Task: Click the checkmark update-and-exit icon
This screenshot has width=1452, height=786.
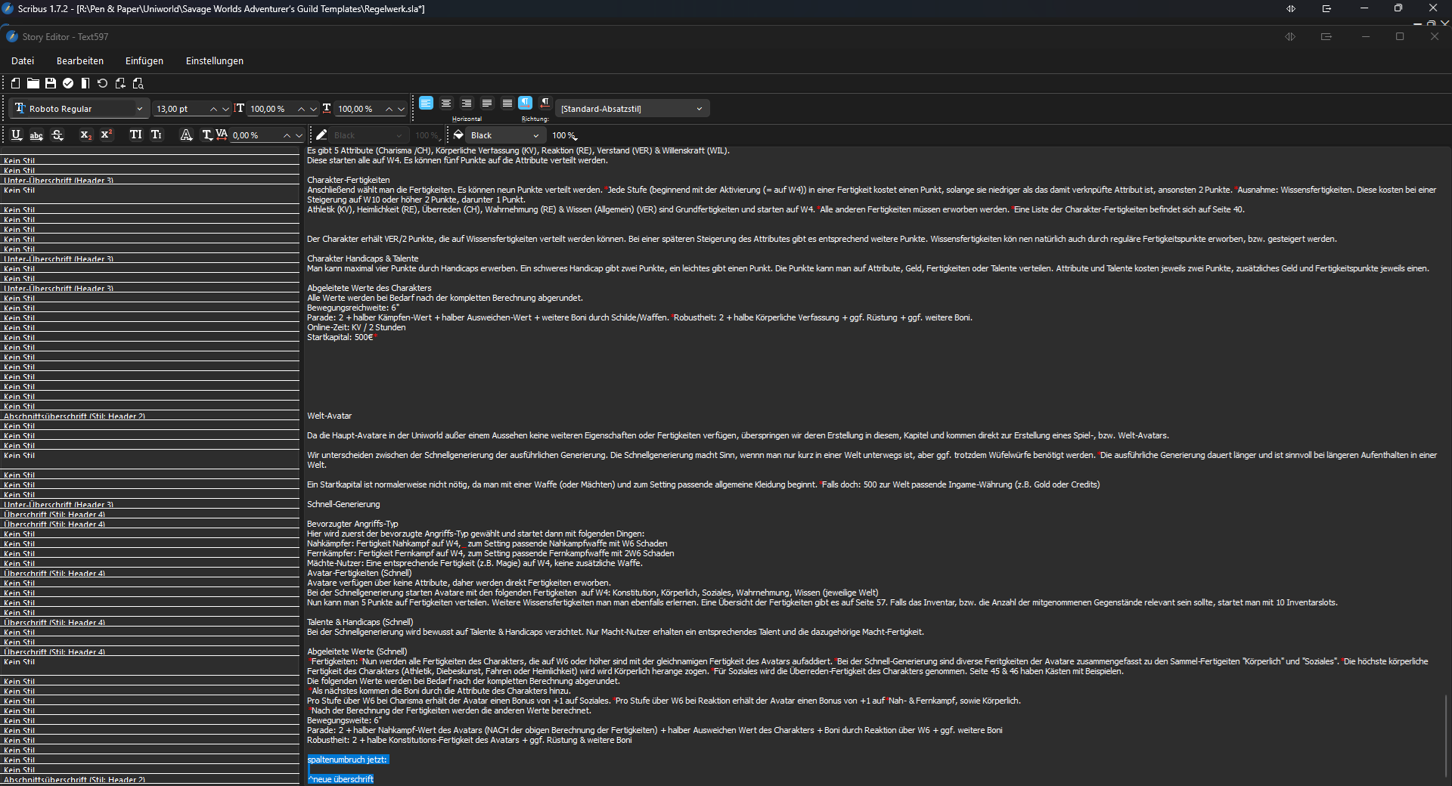Action: point(68,83)
